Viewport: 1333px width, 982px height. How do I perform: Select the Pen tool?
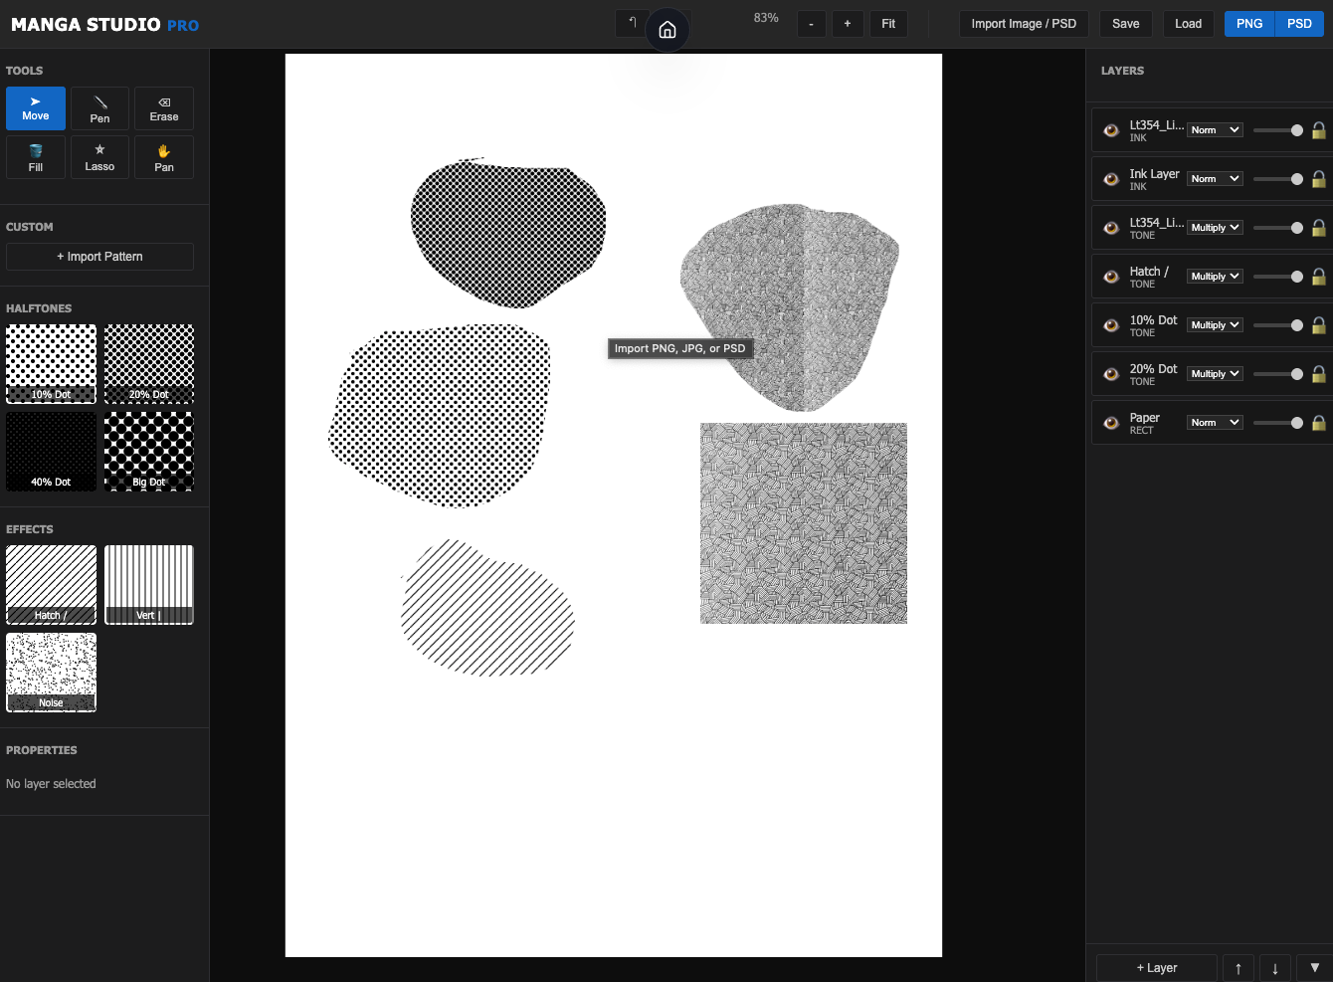point(99,108)
